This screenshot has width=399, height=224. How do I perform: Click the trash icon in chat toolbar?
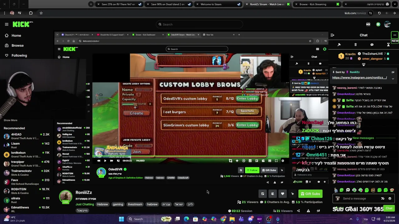pos(355,44)
